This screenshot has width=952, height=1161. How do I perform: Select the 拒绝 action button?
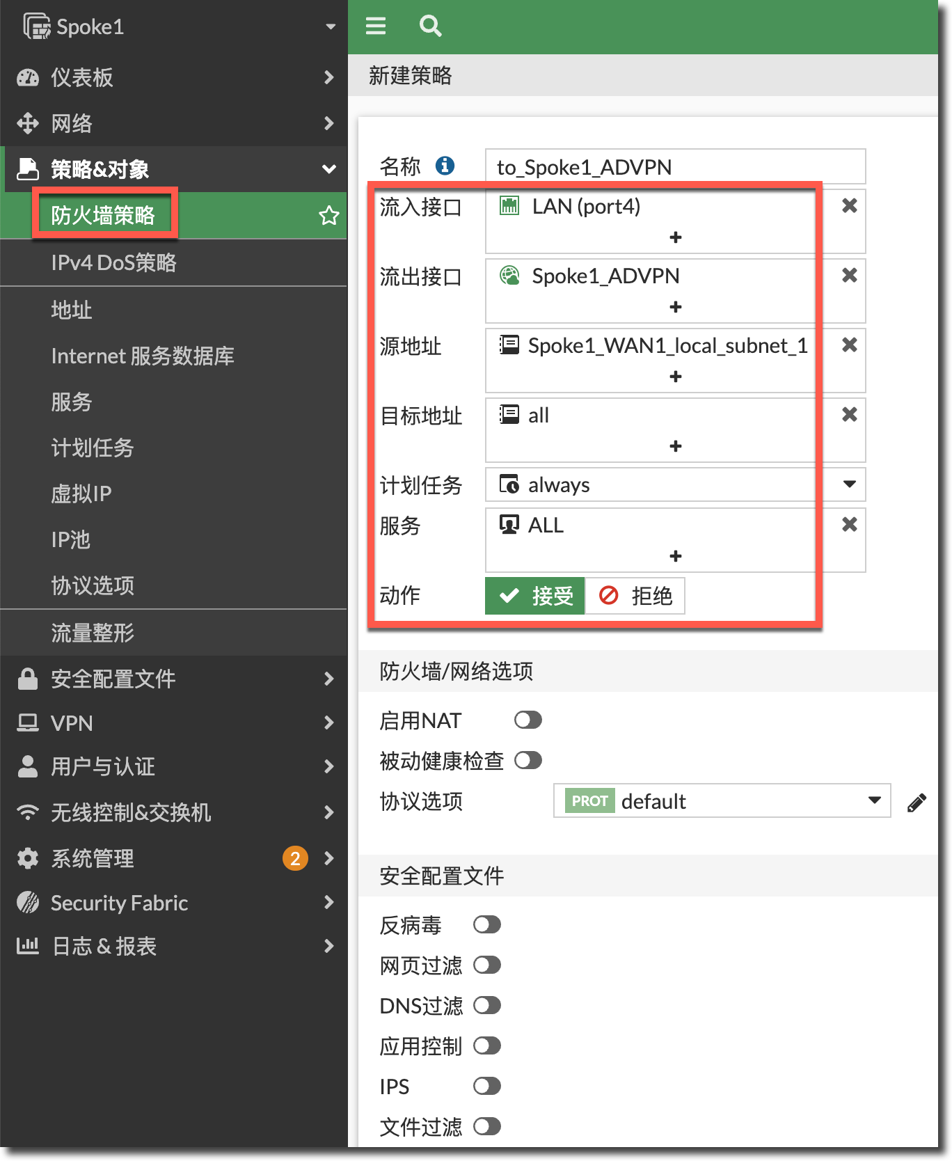635,596
